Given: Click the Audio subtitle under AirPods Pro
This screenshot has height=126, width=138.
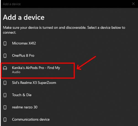Looking at the screenshot, I should [x=16, y=72].
